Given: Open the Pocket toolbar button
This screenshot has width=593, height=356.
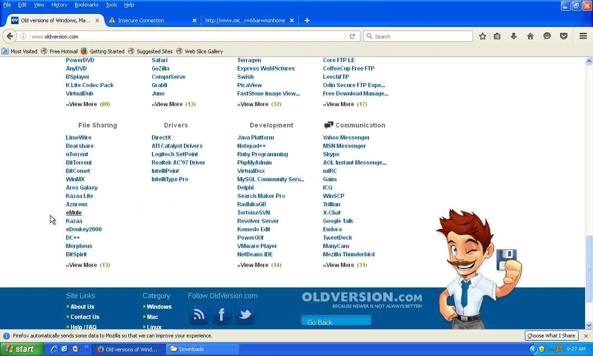Looking at the screenshot, I should [x=564, y=36].
